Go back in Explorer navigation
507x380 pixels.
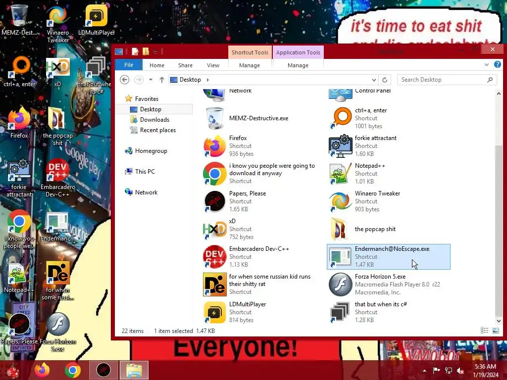tap(124, 80)
